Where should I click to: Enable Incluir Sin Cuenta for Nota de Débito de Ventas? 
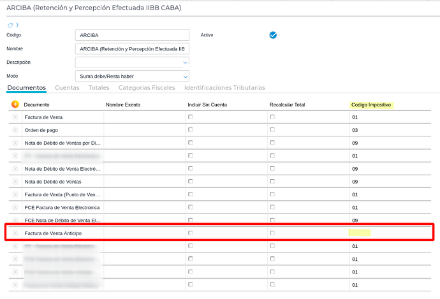point(191,182)
